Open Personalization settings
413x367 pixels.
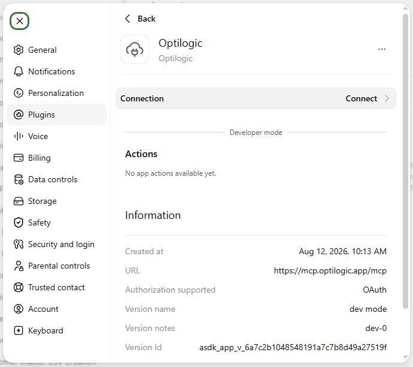point(56,93)
